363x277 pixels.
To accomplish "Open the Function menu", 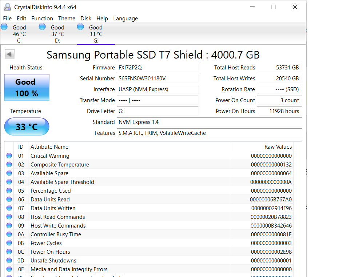I will 42,19.
